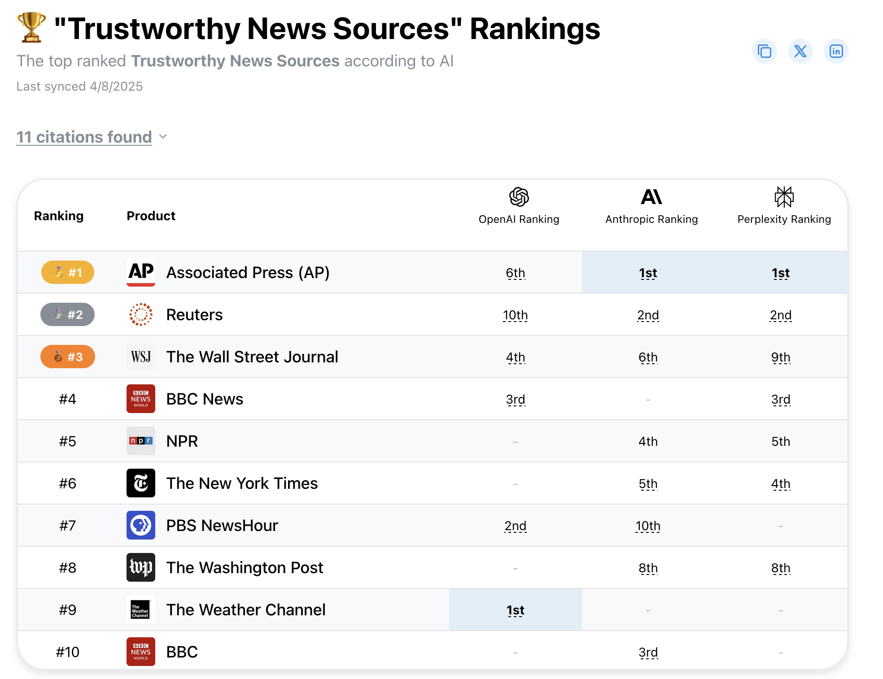Click the bronze #3 ranking badge
The height and width of the screenshot is (679, 883).
(x=68, y=357)
